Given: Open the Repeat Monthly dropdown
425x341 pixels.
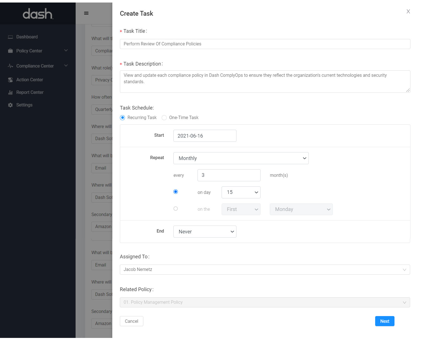Looking at the screenshot, I should click(x=241, y=158).
